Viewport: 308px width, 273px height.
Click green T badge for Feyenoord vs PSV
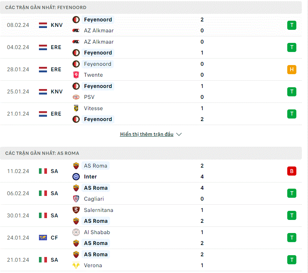292,92
